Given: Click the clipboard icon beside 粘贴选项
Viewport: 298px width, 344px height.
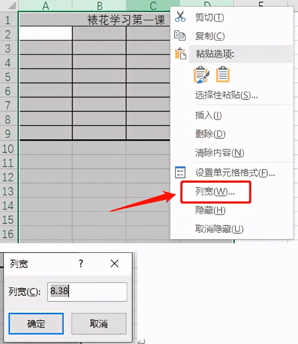Looking at the screenshot, I should coord(181,53).
